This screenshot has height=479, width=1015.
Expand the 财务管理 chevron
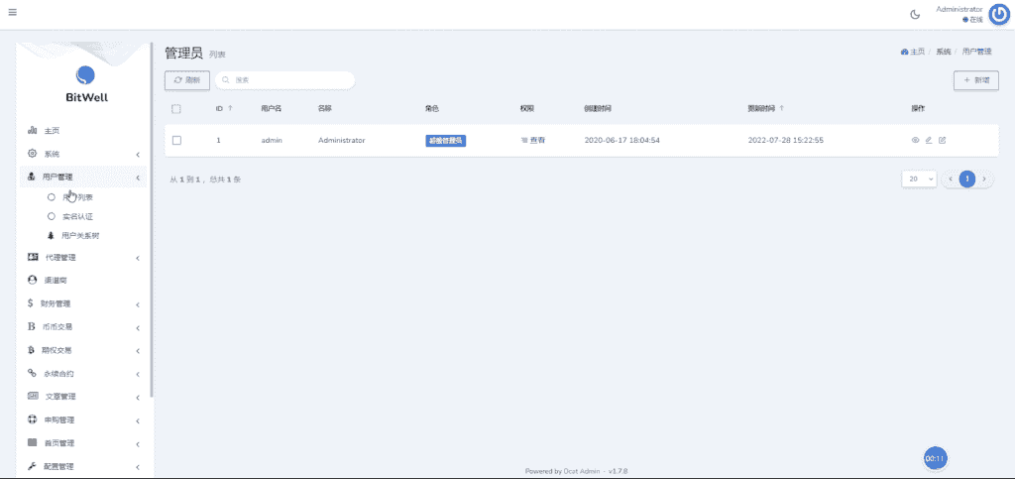(x=138, y=304)
